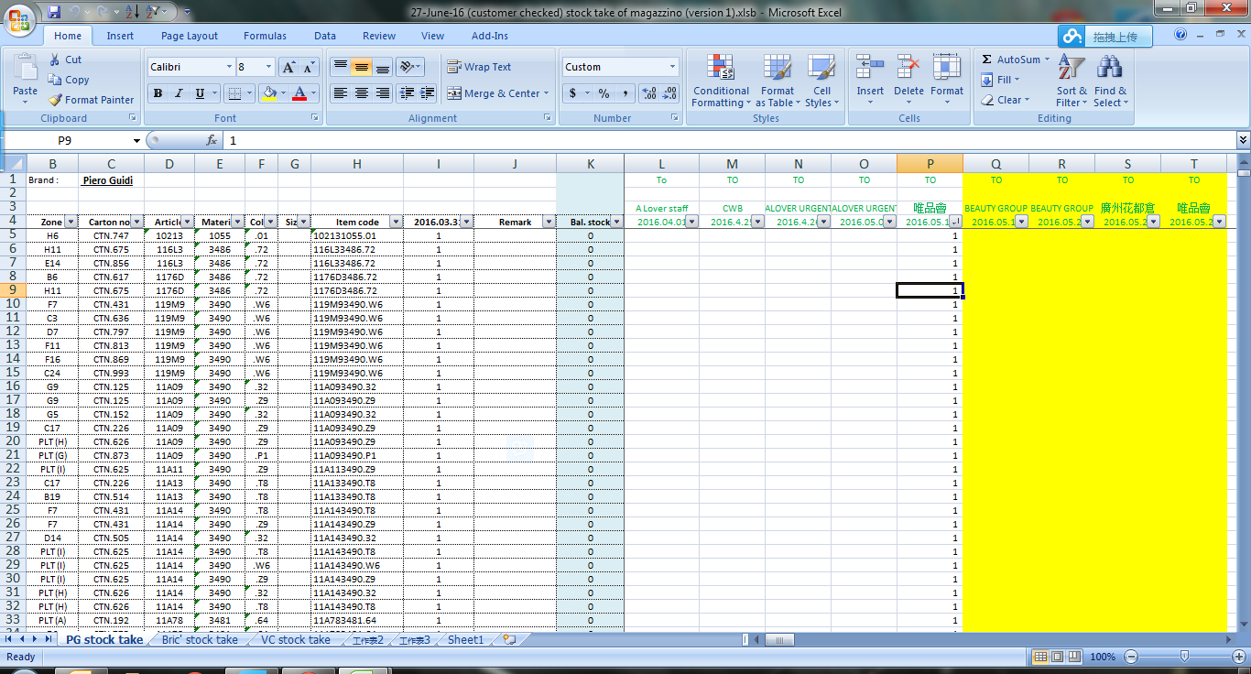
Task: Open Conditional Formatting menu
Action: click(x=721, y=81)
